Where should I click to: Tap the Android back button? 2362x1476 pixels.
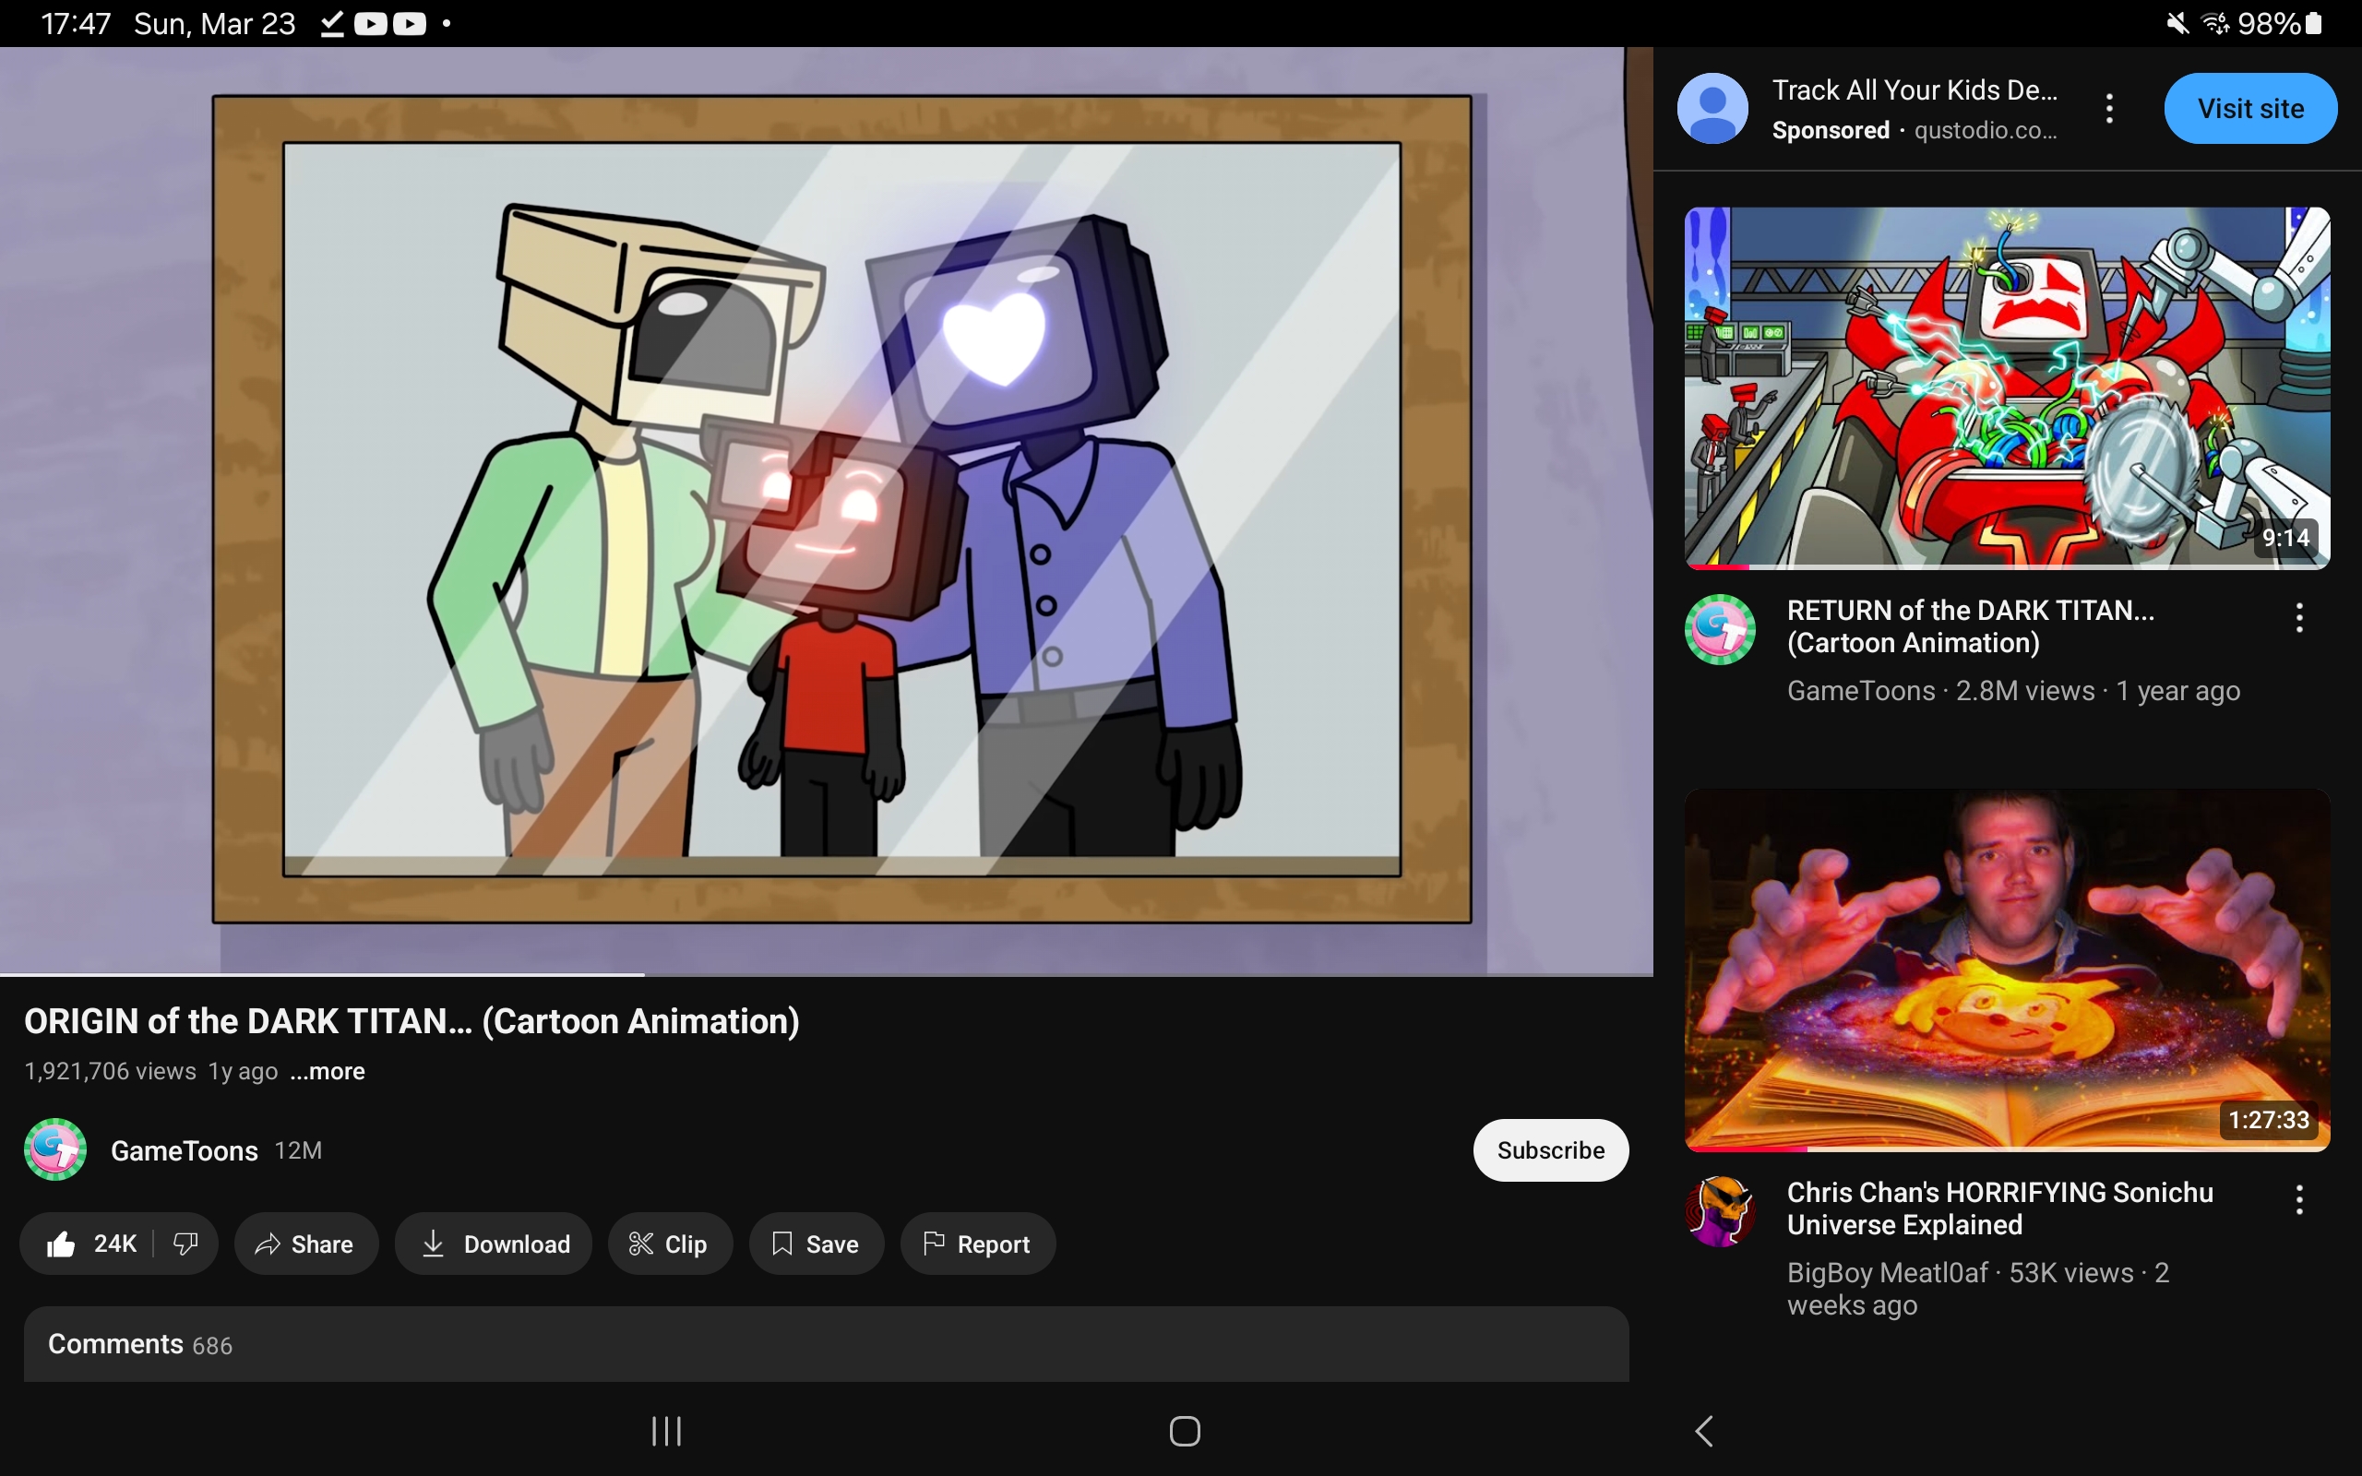coord(1704,1431)
